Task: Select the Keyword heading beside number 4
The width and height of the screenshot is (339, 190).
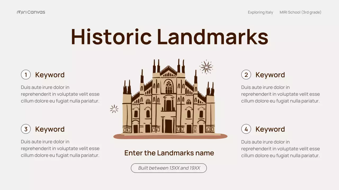Action: [x=270, y=129]
